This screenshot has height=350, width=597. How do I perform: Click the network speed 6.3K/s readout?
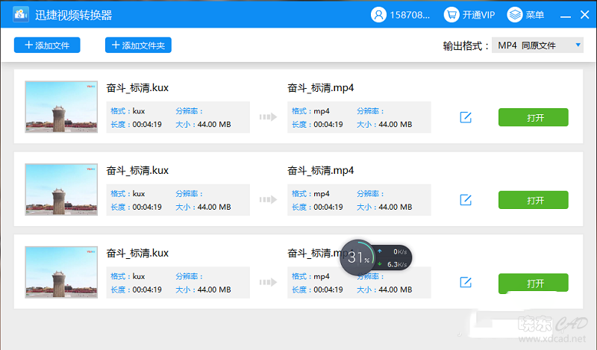pos(397,264)
